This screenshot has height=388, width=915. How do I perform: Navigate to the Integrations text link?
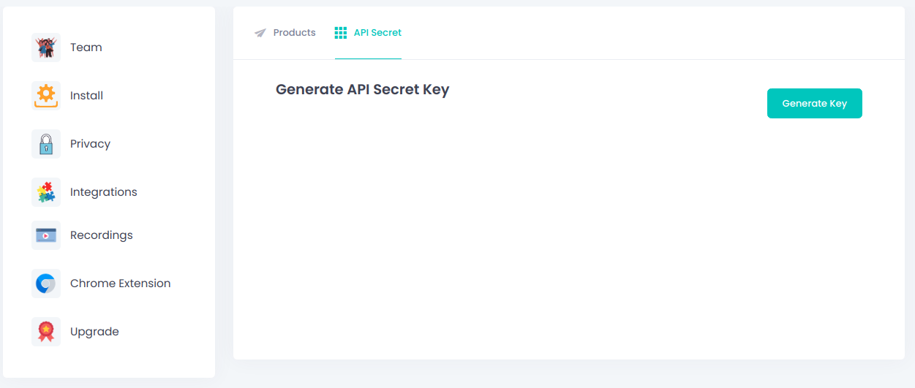(x=104, y=192)
